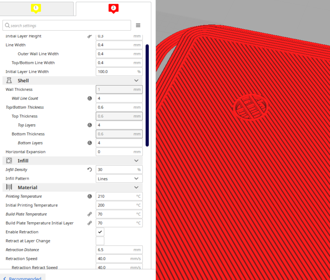Viewport: 330px width, 280px height.
Task: Edit the Top Layers value
Action: tap(119, 125)
